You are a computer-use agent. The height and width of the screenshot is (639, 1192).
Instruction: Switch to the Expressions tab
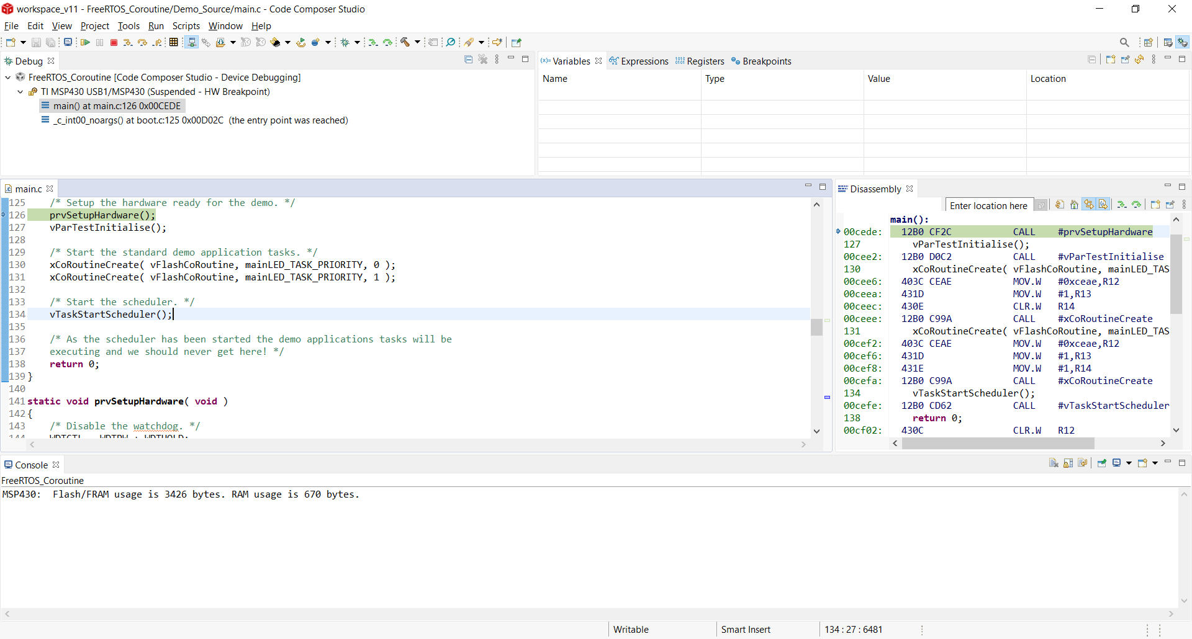639,61
